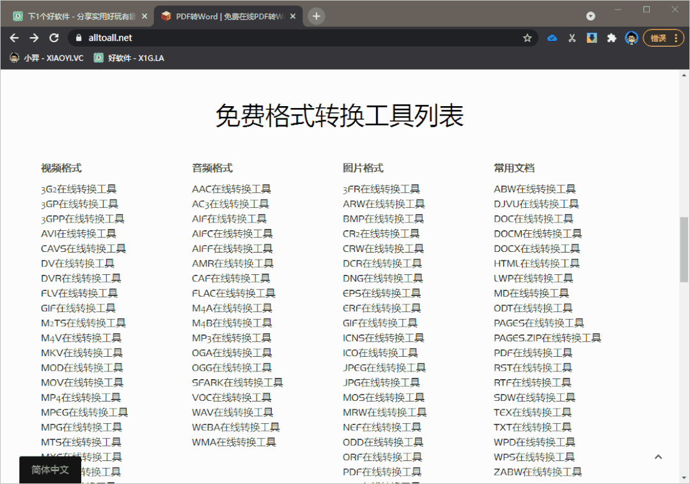Click the 免费格式转换工具列表 page title
The image size is (690, 484).
[340, 116]
